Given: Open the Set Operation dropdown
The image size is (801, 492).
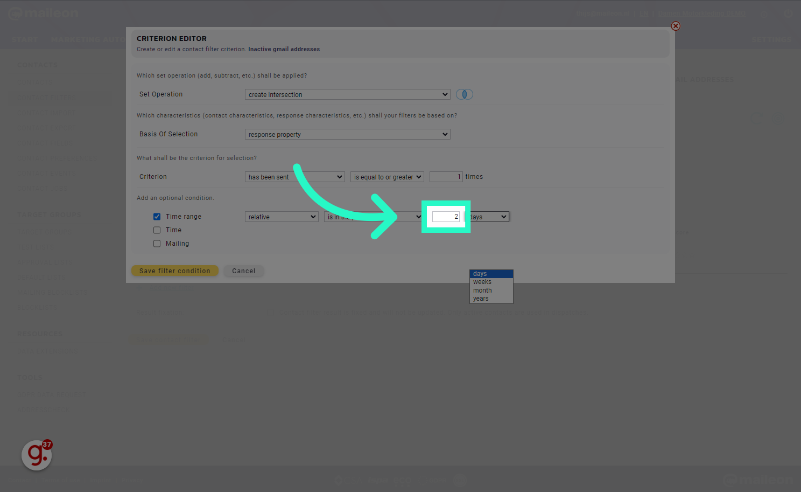Looking at the screenshot, I should pos(347,94).
